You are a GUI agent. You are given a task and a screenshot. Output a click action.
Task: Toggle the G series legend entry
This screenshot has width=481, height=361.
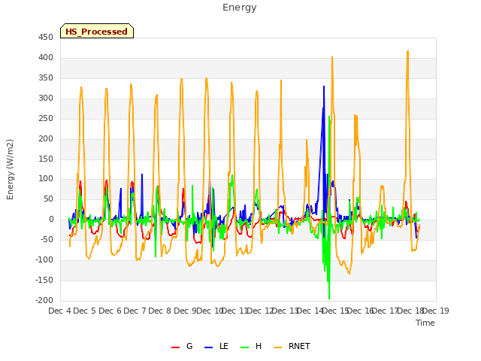click(182, 346)
